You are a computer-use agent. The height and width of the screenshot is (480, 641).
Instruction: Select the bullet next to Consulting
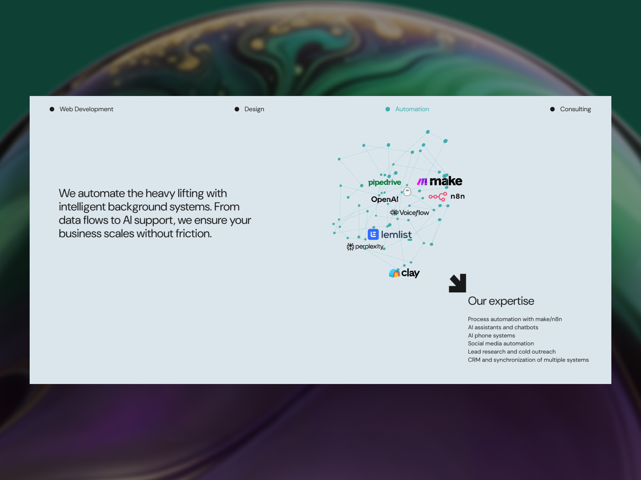(552, 109)
